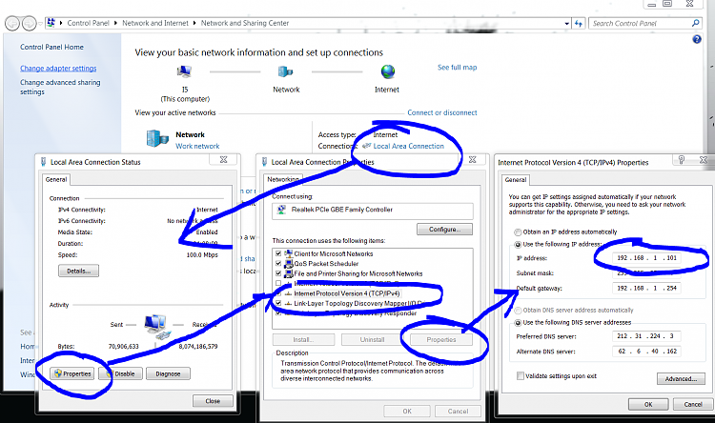Select General tab in IPv4 Properties
Image resolution: width=715 pixels, height=423 pixels.
[515, 180]
